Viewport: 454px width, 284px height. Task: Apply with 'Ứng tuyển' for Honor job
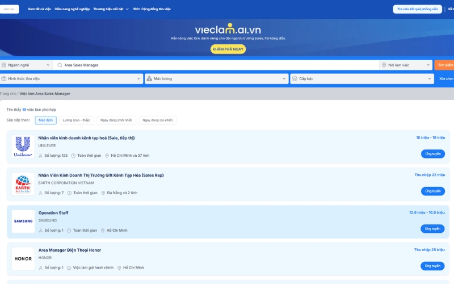pyautogui.click(x=432, y=266)
